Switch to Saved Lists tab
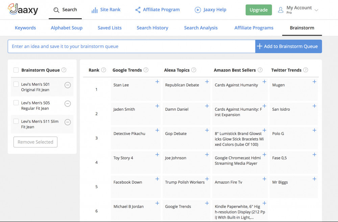The width and height of the screenshot is (338, 222). pyautogui.click(x=110, y=28)
